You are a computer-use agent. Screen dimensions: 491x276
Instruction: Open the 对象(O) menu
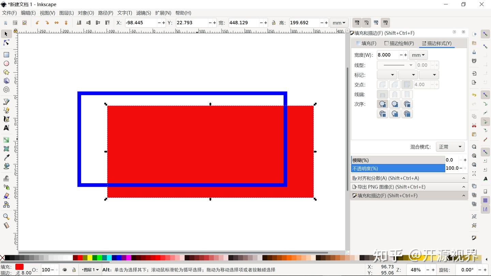86,13
